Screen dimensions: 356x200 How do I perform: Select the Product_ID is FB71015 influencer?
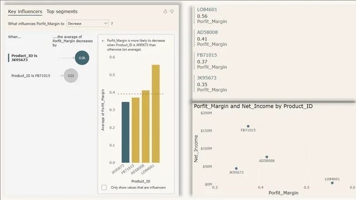click(x=31, y=76)
